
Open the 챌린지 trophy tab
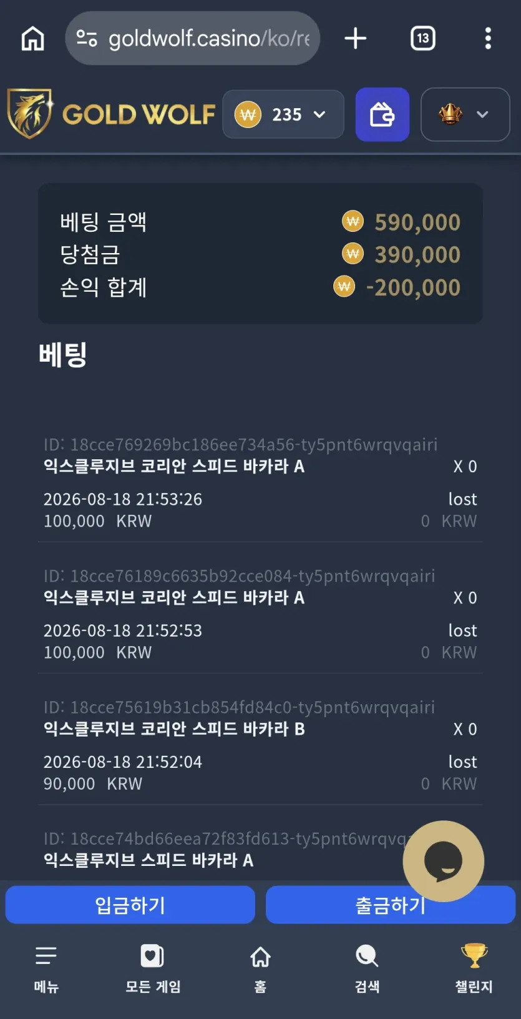click(474, 969)
